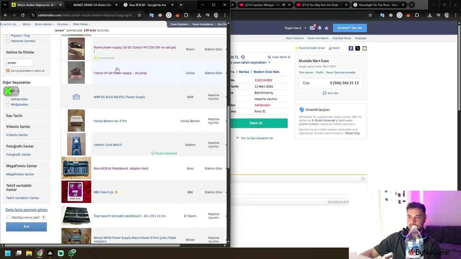Image resolution: width=461 pixels, height=259 pixels.
Task: Click the Kredi Teklifi Al link
Action: [279, 57]
